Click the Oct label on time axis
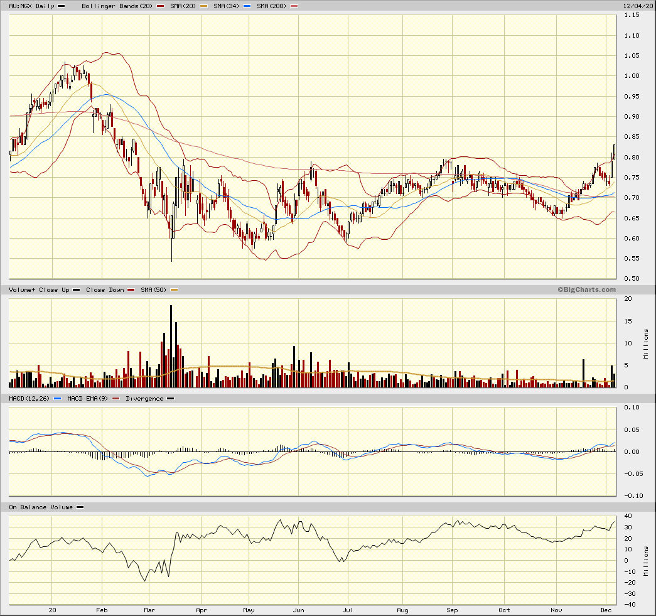This screenshot has height=616, width=656. (504, 610)
